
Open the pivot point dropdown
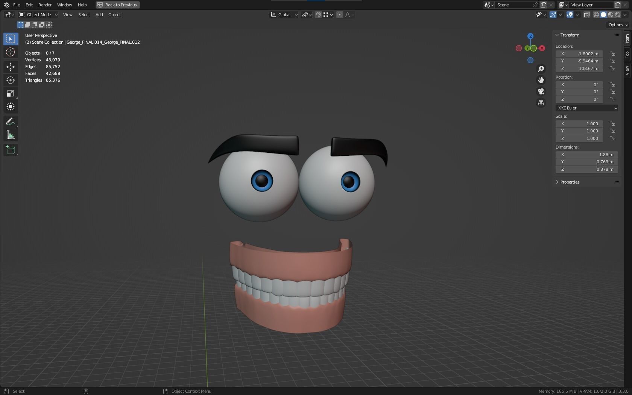pyautogui.click(x=307, y=15)
